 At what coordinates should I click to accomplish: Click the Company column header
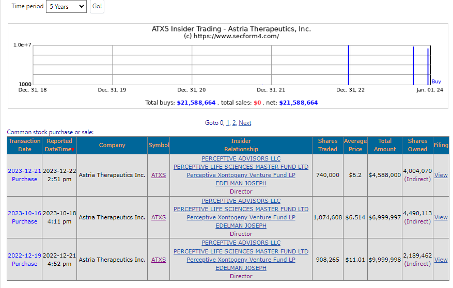[112, 145]
